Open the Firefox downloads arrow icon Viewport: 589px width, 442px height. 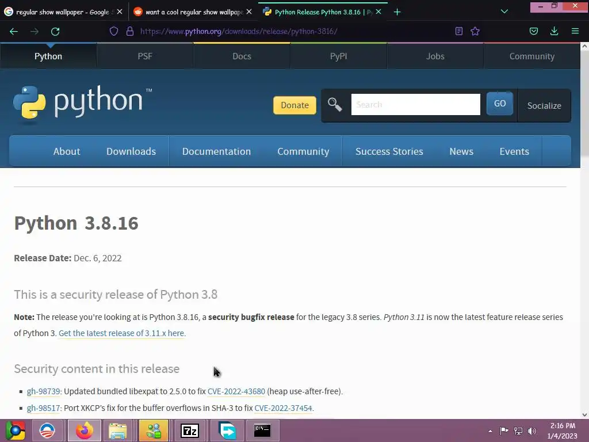(x=554, y=31)
